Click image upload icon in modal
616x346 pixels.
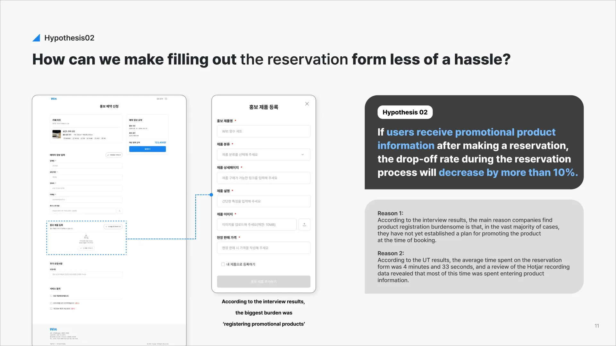point(304,225)
